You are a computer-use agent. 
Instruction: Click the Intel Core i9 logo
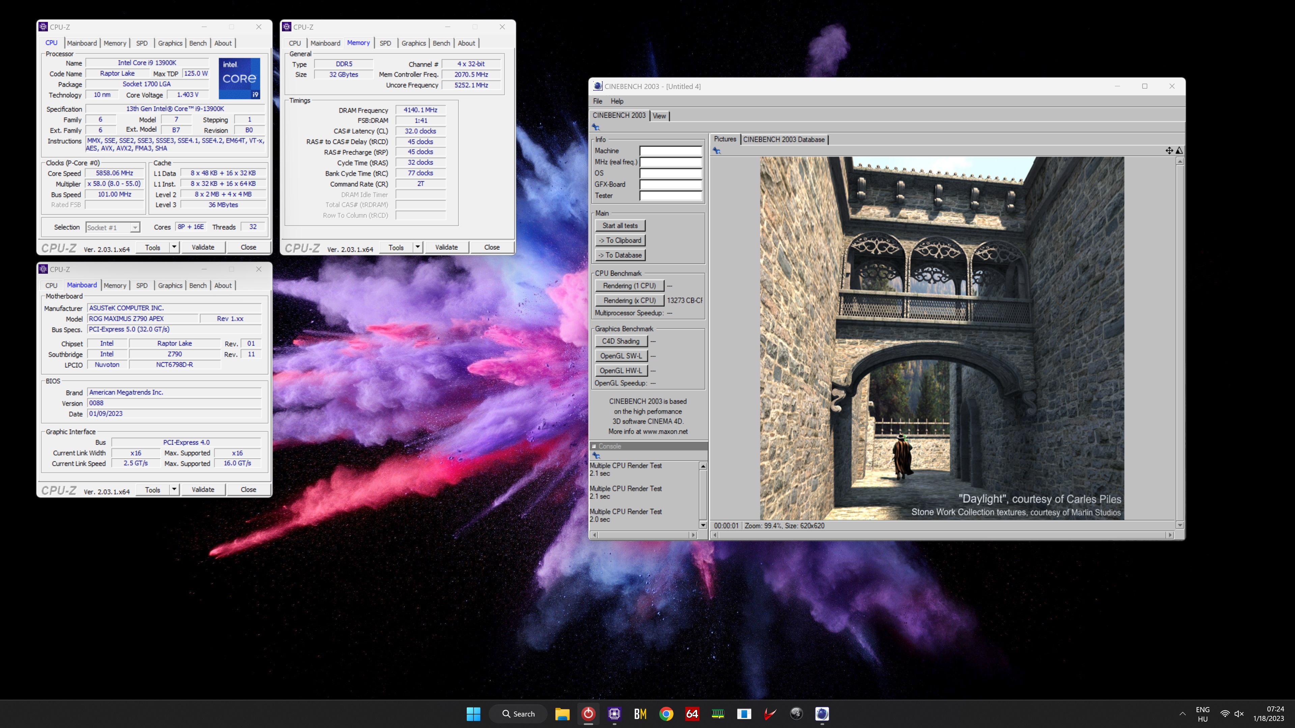[239, 79]
